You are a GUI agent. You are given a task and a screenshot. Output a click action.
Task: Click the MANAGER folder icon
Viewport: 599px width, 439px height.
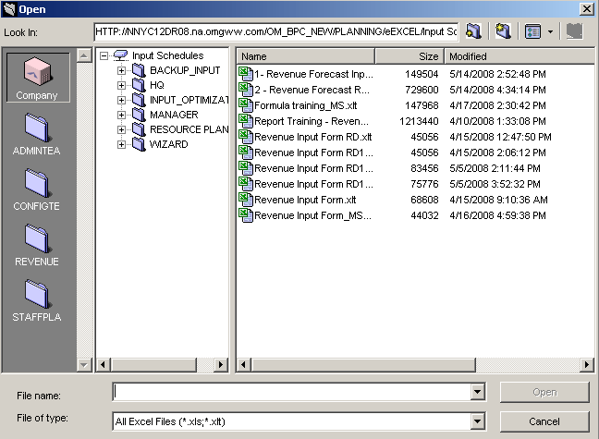click(139, 115)
